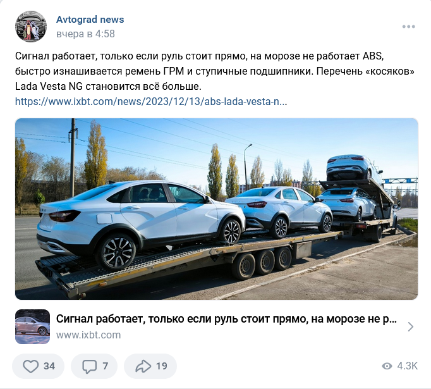The image size is (431, 389).
Task: Click the like count 34
Action: (49, 366)
